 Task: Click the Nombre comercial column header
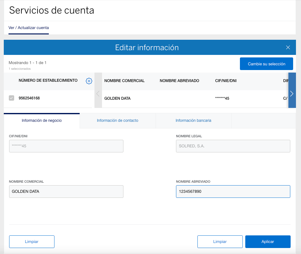tap(124, 81)
